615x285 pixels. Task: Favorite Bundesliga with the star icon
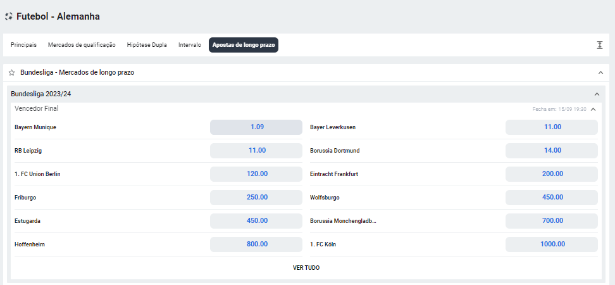pos(12,73)
